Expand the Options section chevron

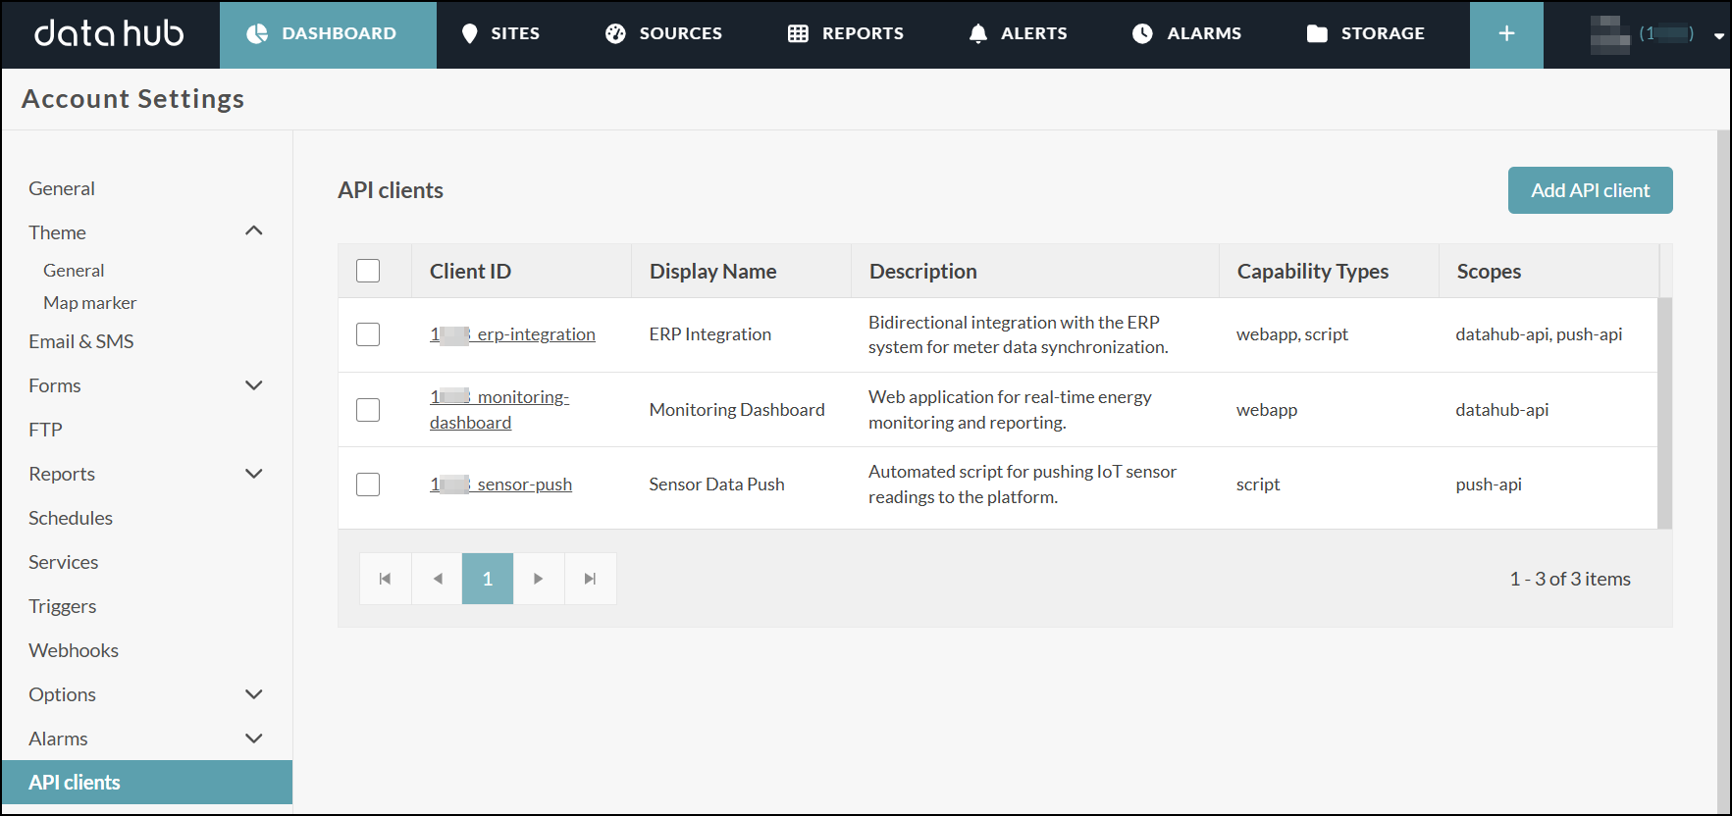click(254, 694)
